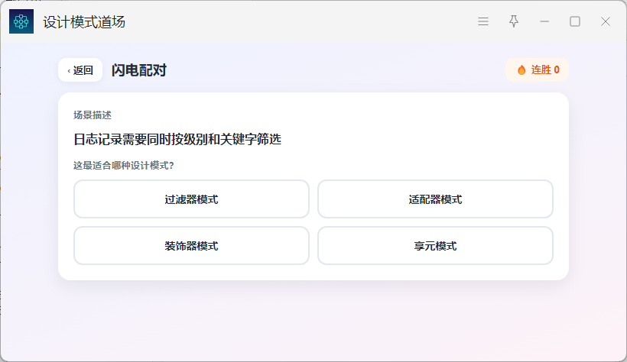The image size is (627, 362).
Task: Pick the 装饰器模式 answer
Action: pyautogui.click(x=191, y=246)
